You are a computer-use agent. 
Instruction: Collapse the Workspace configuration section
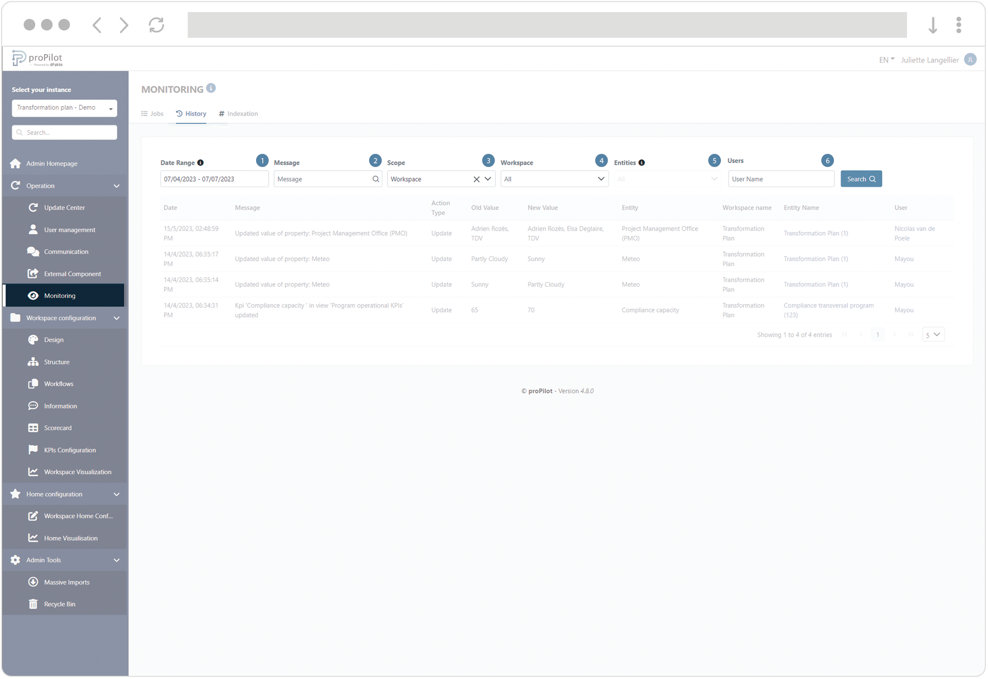[116, 318]
